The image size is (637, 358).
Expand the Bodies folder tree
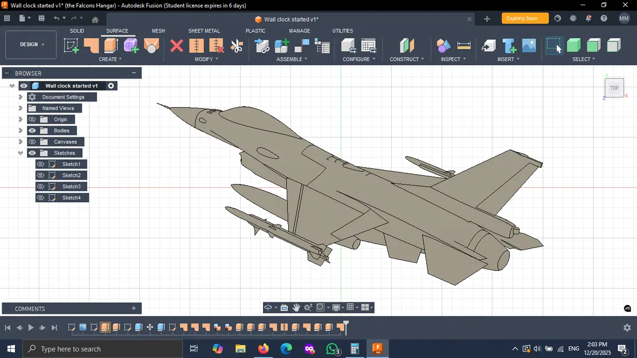pos(21,131)
